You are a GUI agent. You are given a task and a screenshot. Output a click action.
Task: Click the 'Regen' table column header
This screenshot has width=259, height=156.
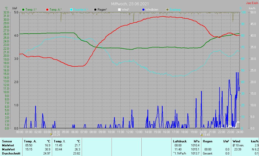coord(207,141)
